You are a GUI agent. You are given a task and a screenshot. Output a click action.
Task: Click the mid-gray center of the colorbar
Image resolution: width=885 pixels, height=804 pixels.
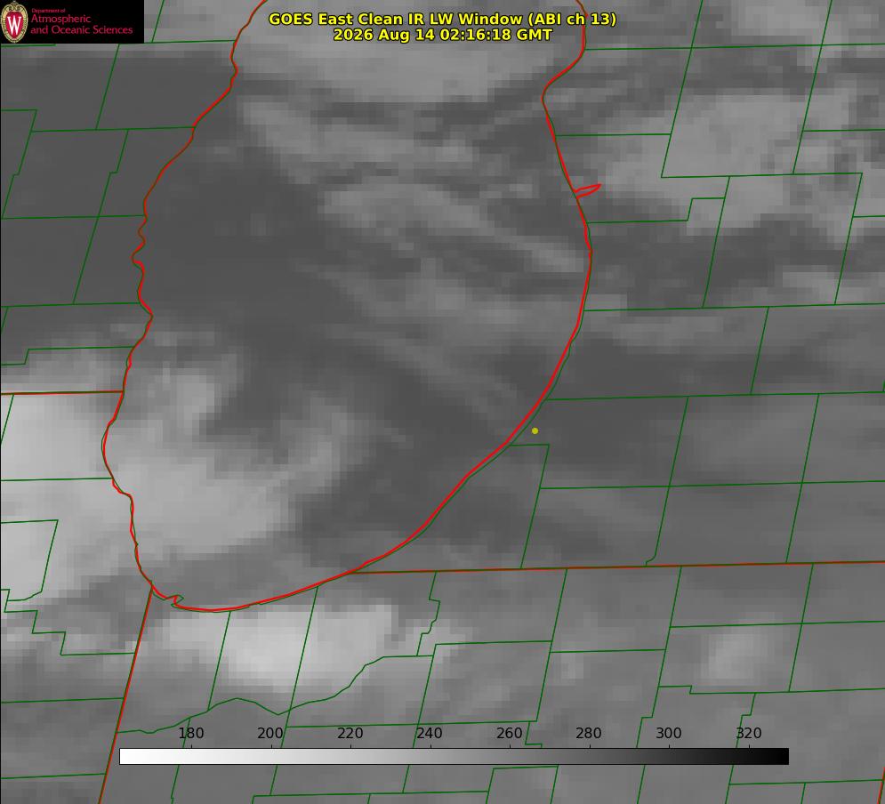pos(455,757)
